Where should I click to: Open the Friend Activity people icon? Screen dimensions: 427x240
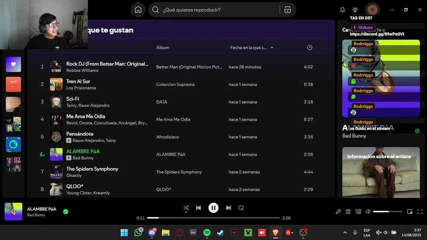[355, 10]
